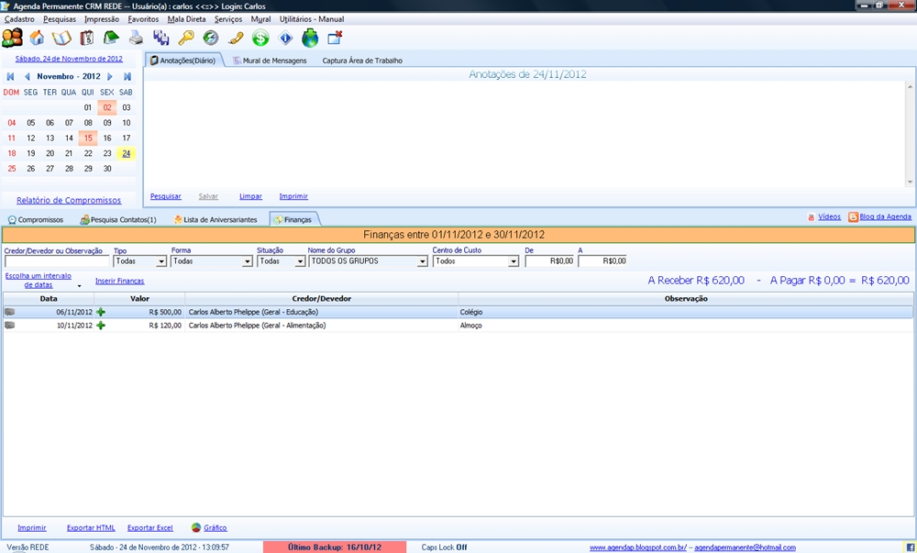Click the window with red X icon

(x=335, y=38)
